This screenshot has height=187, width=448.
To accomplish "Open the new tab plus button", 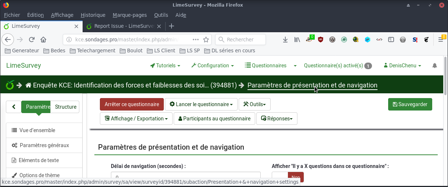I will coord(171,26).
